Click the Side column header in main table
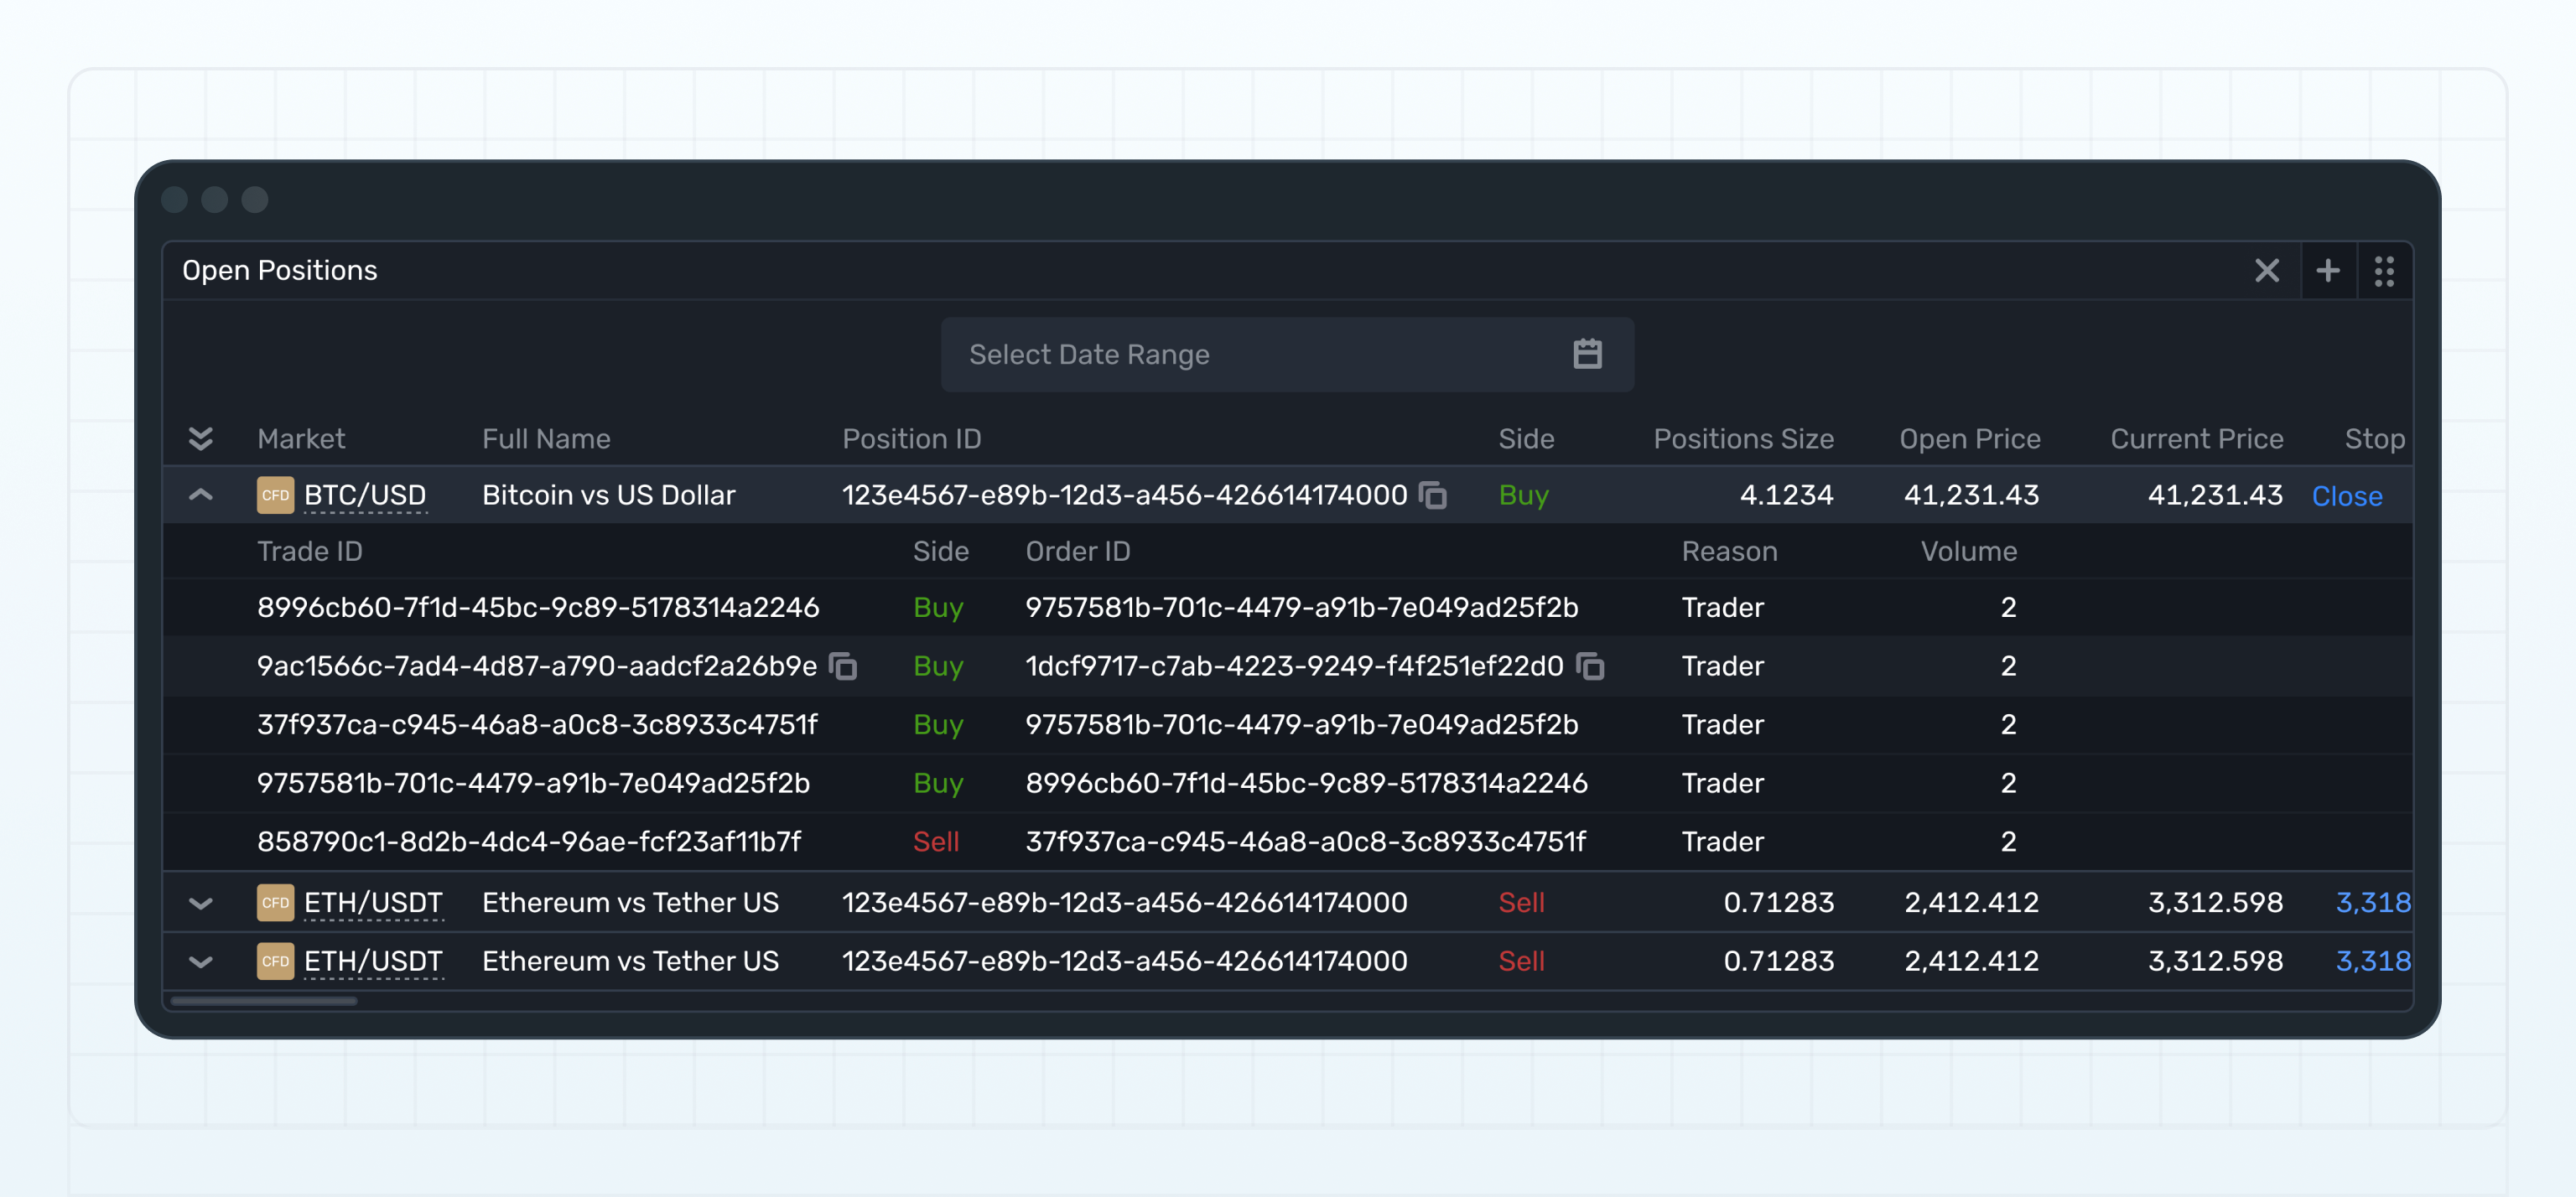Screen dimensions: 2576x1197 1526,439
